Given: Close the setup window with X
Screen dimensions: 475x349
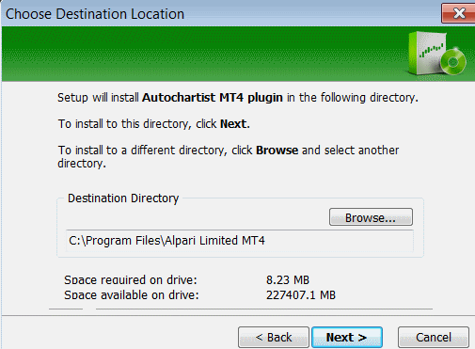Looking at the screenshot, I should pos(459,13).
